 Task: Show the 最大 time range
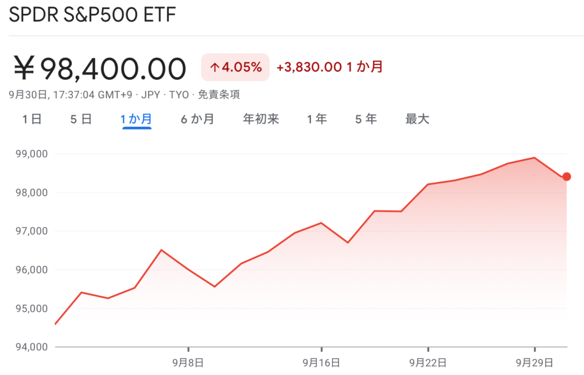[x=417, y=119]
